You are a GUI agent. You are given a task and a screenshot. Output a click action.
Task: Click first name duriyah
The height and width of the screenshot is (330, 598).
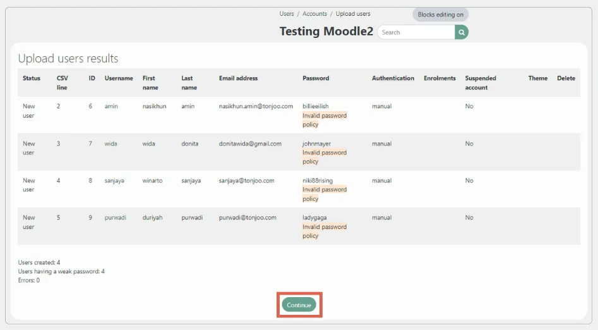152,217
